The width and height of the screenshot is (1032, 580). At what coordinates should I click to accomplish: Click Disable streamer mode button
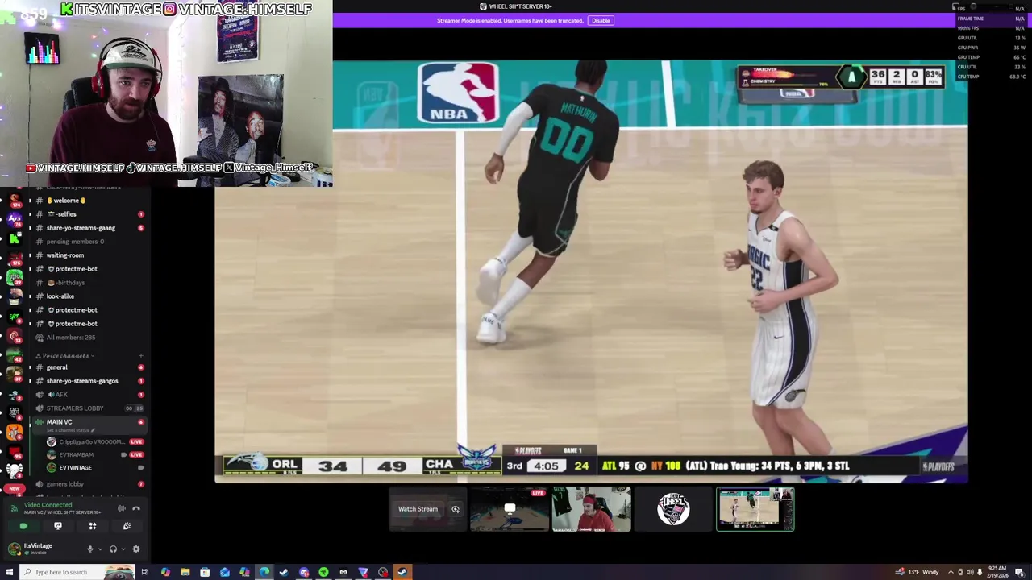tap(601, 20)
